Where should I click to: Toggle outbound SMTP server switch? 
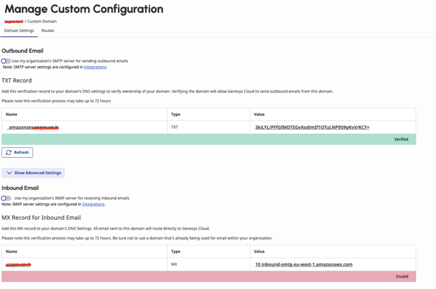6,61
